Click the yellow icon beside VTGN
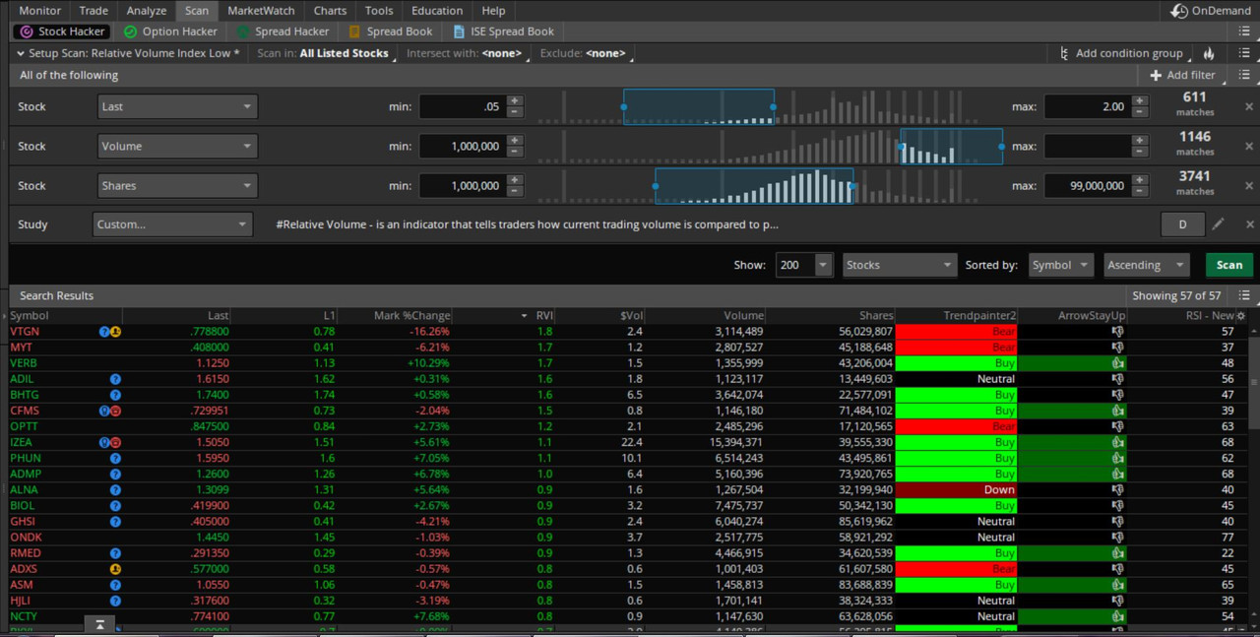The height and width of the screenshot is (637, 1260). click(115, 332)
